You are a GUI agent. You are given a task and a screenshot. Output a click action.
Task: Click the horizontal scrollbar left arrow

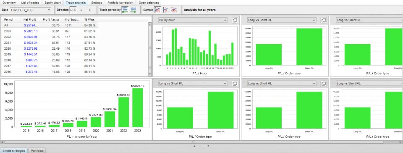(2, 142)
